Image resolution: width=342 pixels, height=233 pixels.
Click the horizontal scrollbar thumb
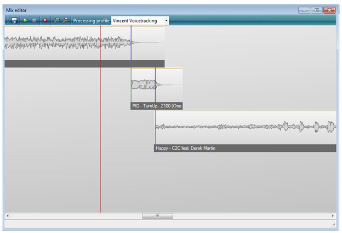(x=157, y=216)
